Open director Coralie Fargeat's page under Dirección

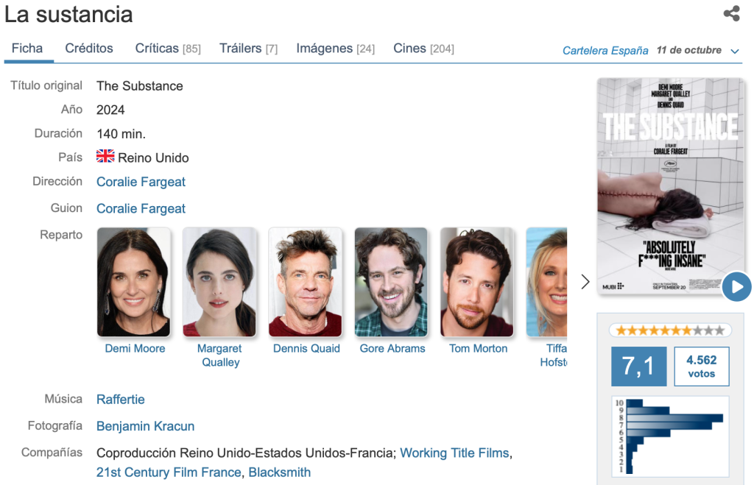[141, 182]
